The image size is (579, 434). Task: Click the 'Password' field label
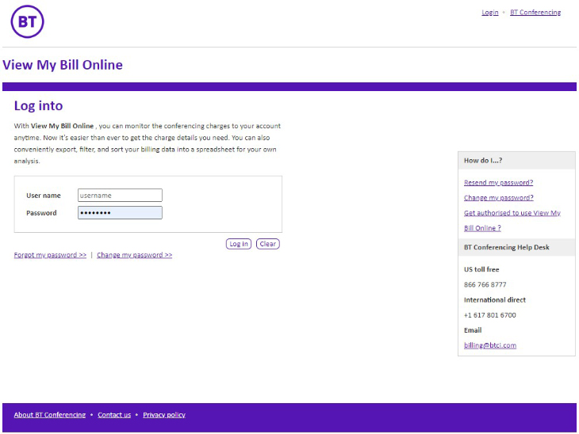pos(41,213)
